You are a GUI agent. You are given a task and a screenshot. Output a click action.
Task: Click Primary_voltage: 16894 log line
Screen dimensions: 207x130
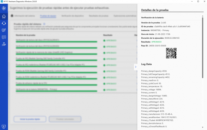point(151,89)
